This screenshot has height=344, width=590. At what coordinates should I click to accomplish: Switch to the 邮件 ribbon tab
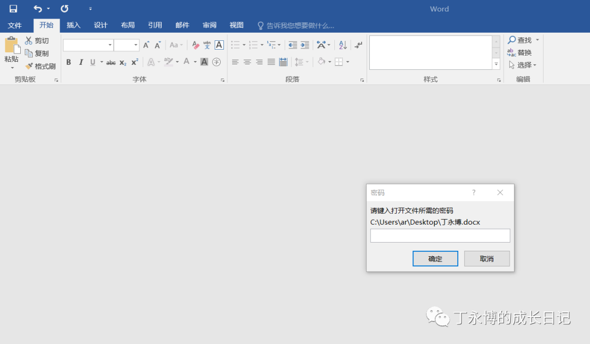182,25
